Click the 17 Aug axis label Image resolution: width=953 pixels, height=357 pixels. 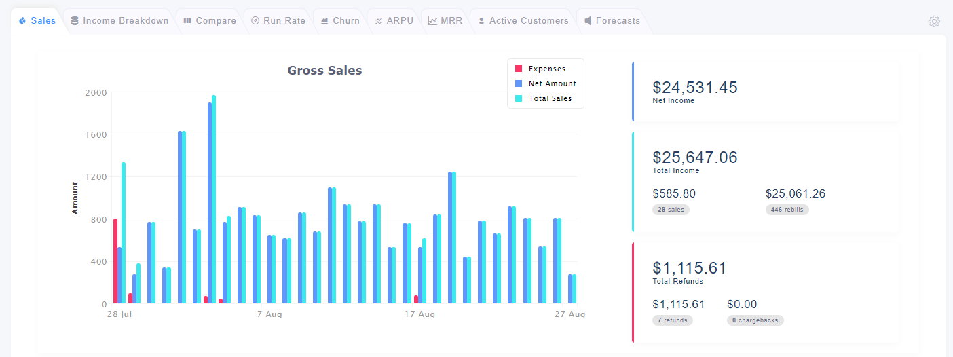(419, 315)
